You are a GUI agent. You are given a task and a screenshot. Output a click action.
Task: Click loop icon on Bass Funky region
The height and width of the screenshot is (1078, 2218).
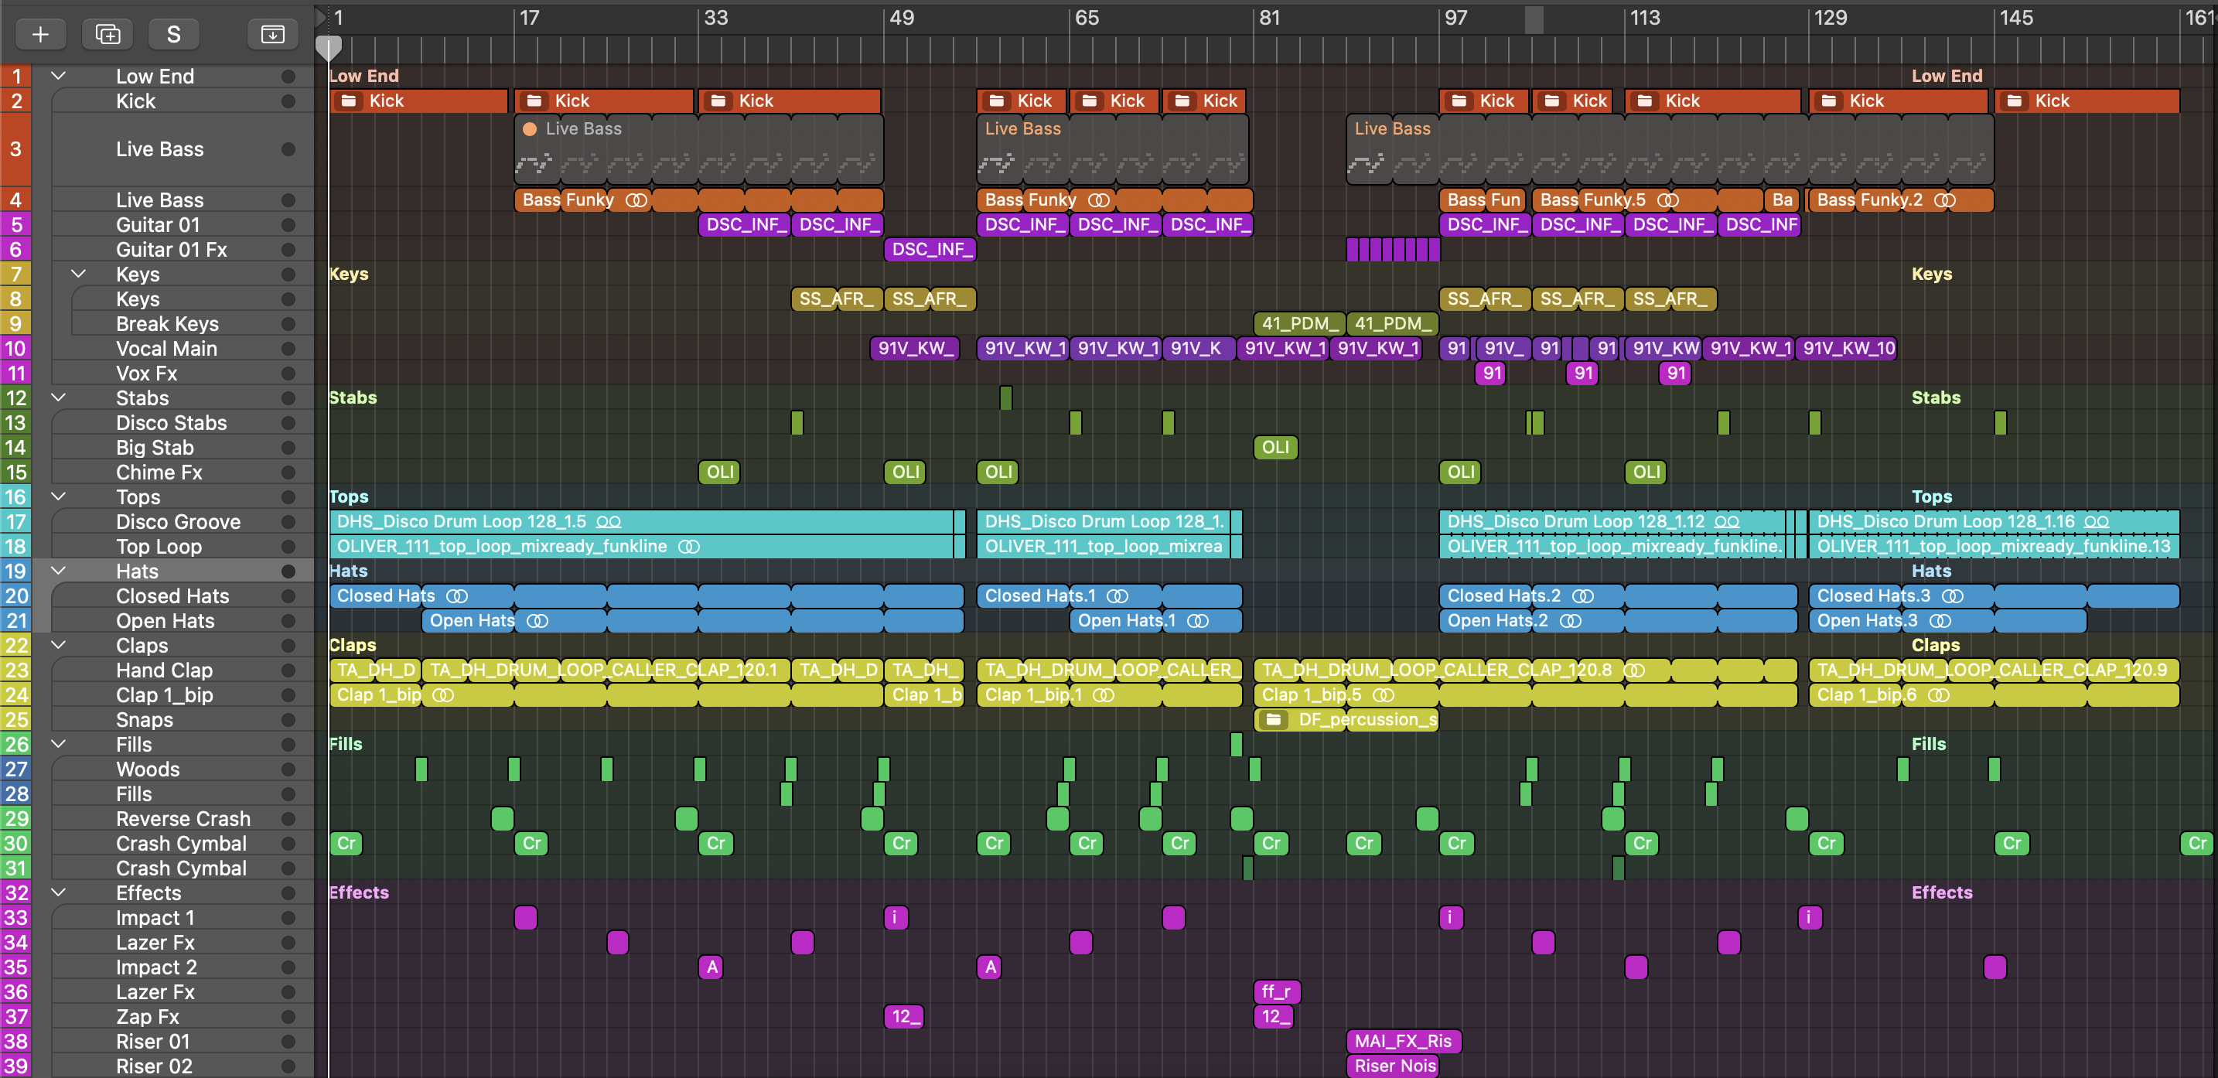636,200
